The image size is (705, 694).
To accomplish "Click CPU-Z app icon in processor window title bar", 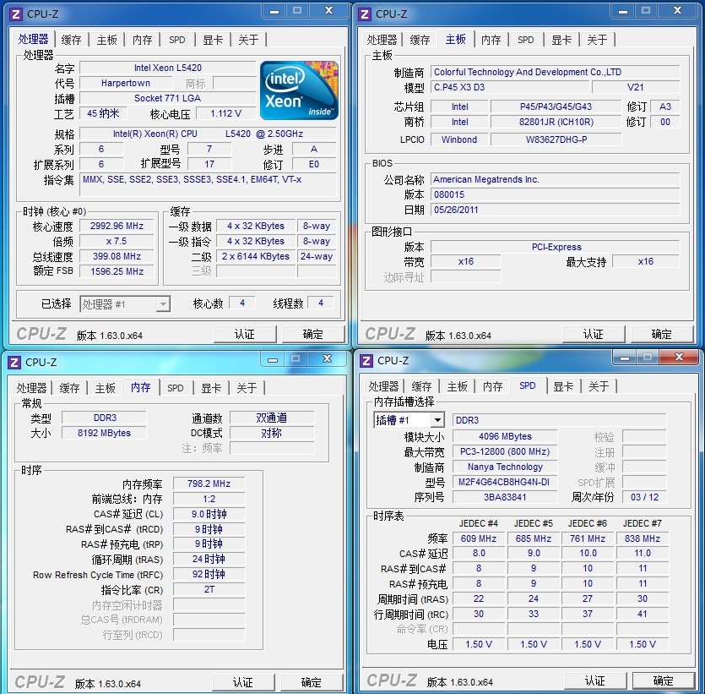I will tap(16, 14).
